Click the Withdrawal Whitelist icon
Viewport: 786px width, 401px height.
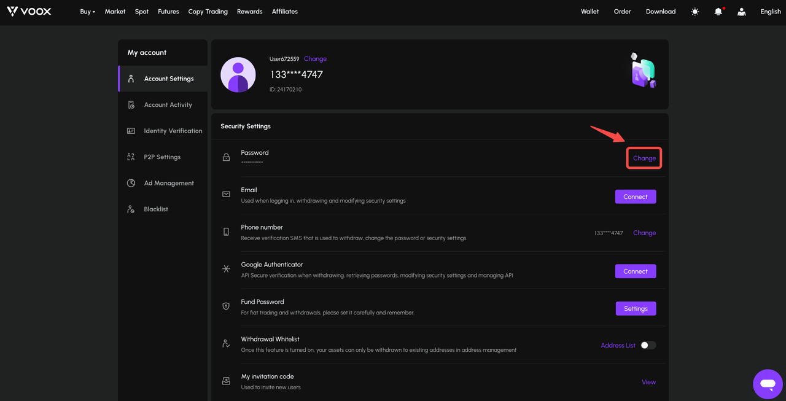click(226, 343)
